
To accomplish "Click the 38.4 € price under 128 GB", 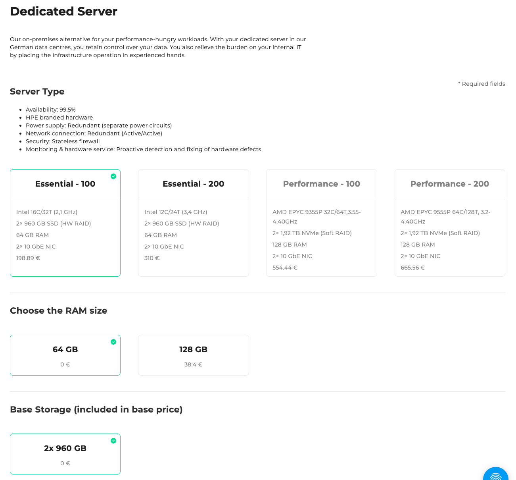I will pos(193,364).
